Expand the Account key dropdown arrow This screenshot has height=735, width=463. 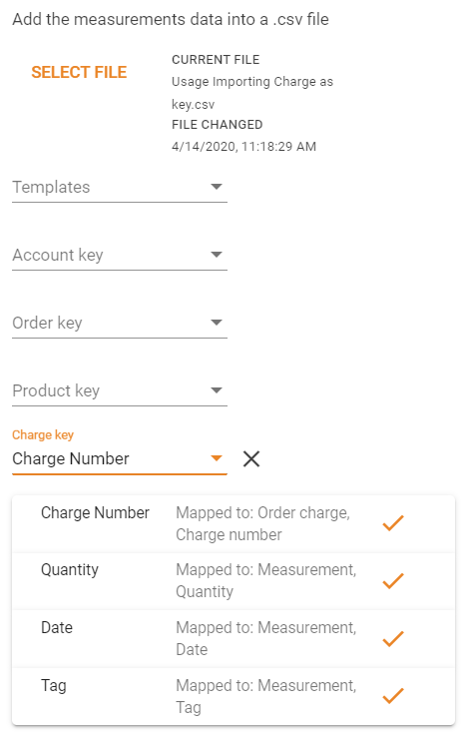[x=217, y=255]
